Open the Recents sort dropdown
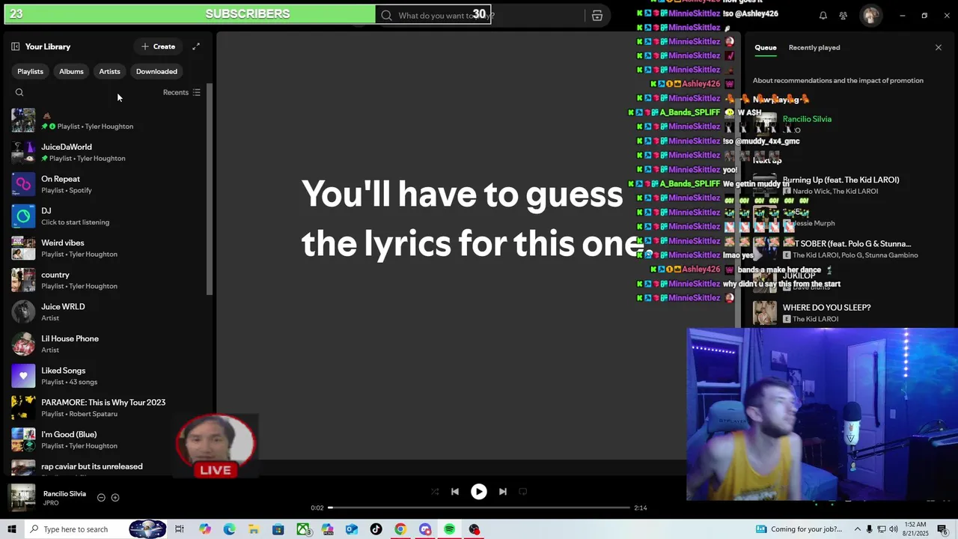The image size is (958, 539). 182,93
